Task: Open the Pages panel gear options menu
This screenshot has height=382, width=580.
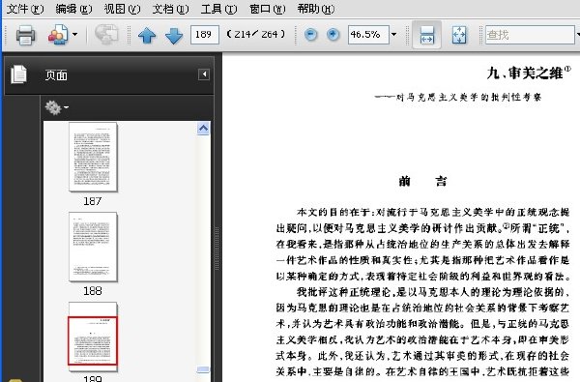Action: [x=57, y=107]
